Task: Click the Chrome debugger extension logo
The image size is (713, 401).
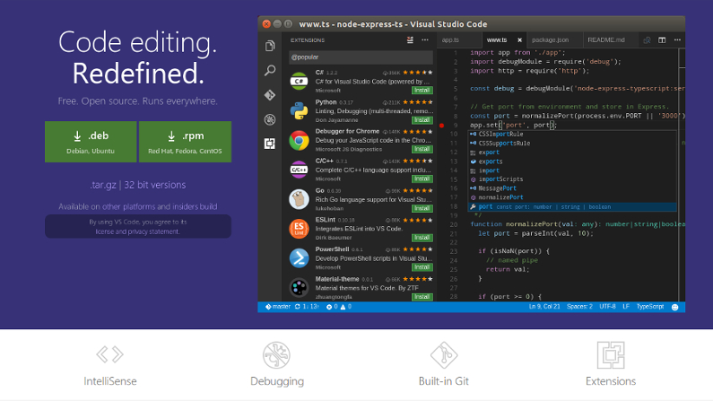Action: [x=299, y=141]
